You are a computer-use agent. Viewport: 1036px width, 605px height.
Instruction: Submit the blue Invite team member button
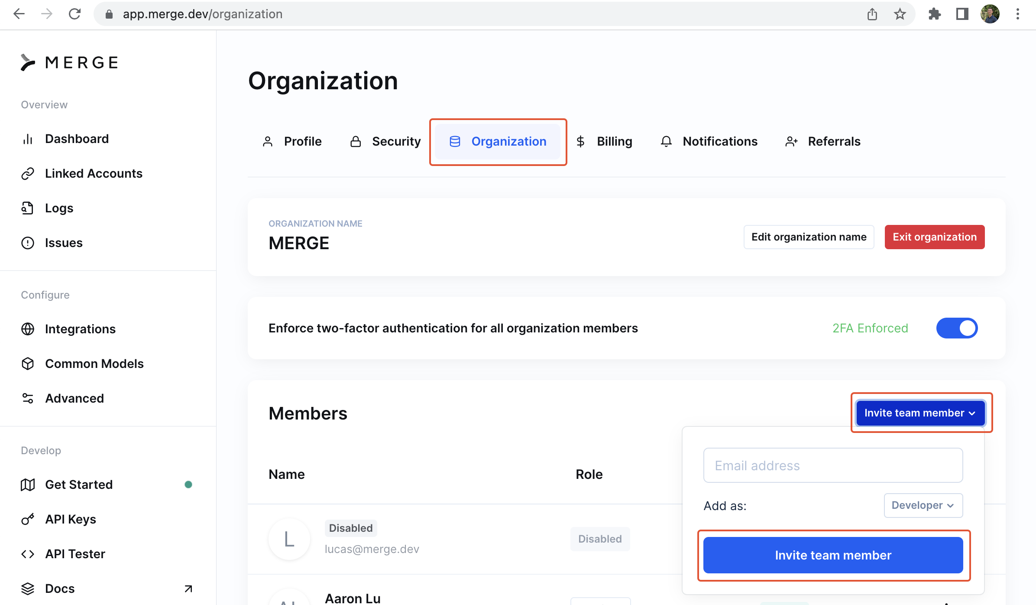833,555
